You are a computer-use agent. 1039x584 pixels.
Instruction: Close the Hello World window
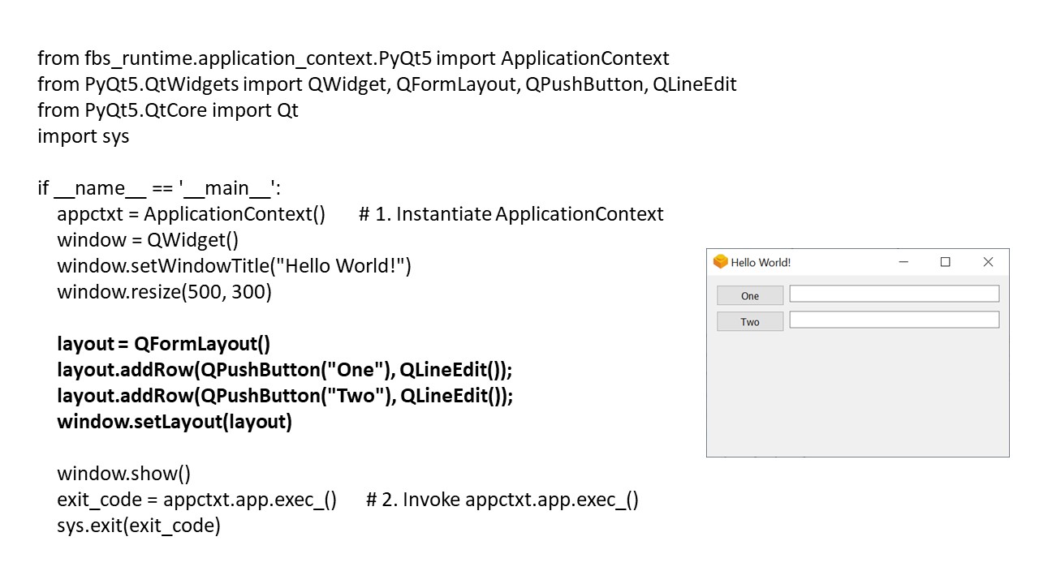(x=988, y=262)
